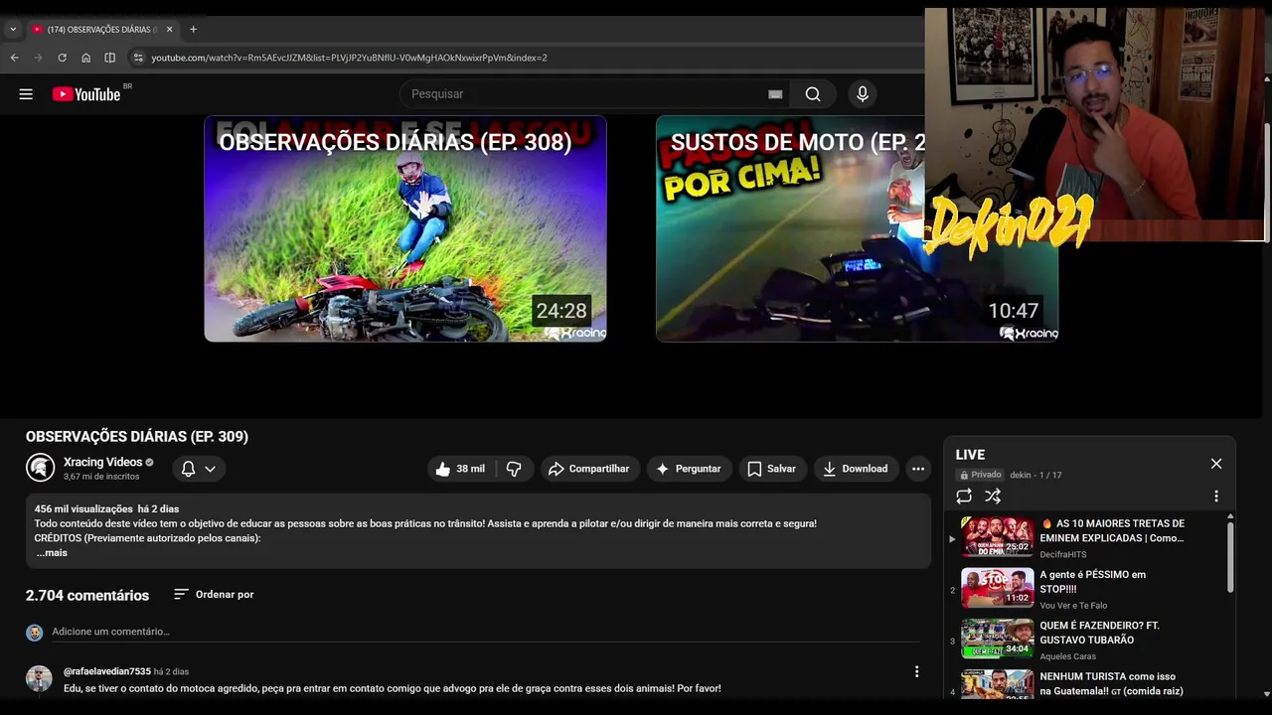Close the LIVE playlist panel
The width and height of the screenshot is (1272, 715).
[x=1216, y=464]
